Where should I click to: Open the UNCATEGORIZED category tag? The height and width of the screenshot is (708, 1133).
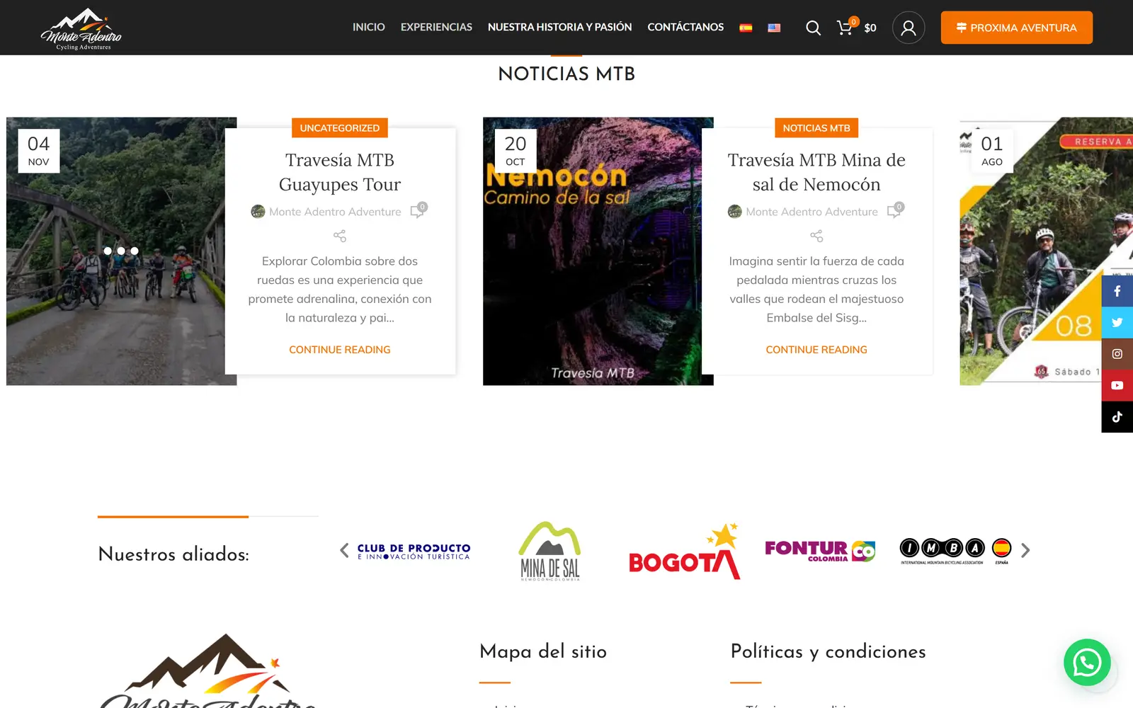340,128
